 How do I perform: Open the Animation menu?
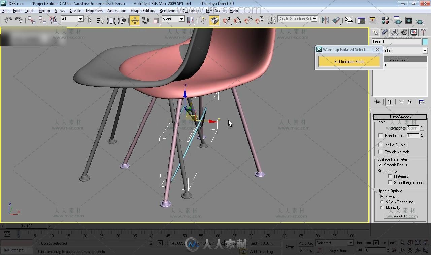coord(117,11)
